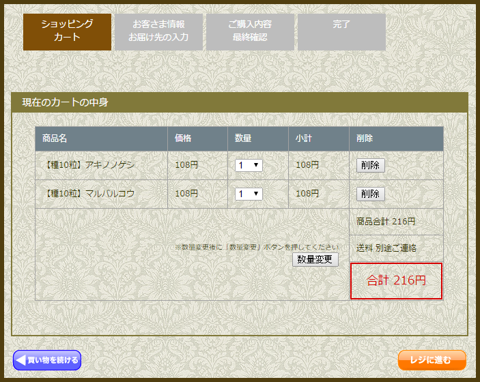
Task: Click the 送料 別途ご連絡 cell
Action: [x=397, y=248]
